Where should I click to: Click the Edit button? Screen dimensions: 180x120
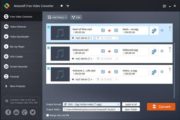76,17
